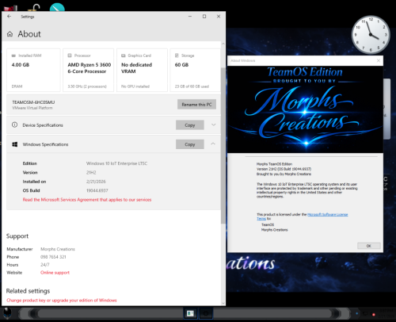
Task: Open the Online support link
Action: pyautogui.click(x=55, y=273)
